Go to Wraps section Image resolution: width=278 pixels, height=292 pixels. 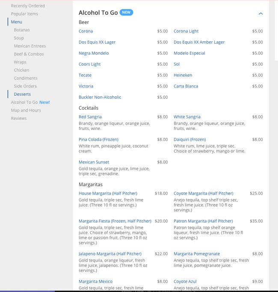[20, 62]
